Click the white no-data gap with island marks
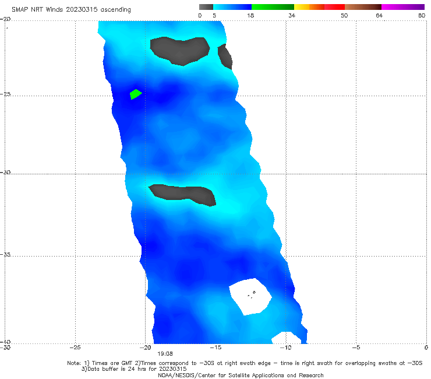431x379 pixels. point(250,297)
